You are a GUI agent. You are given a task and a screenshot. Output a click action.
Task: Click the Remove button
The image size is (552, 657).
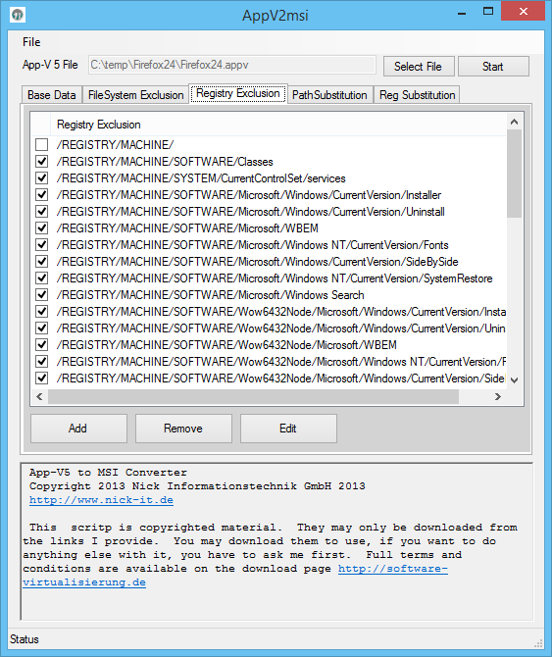(x=183, y=429)
